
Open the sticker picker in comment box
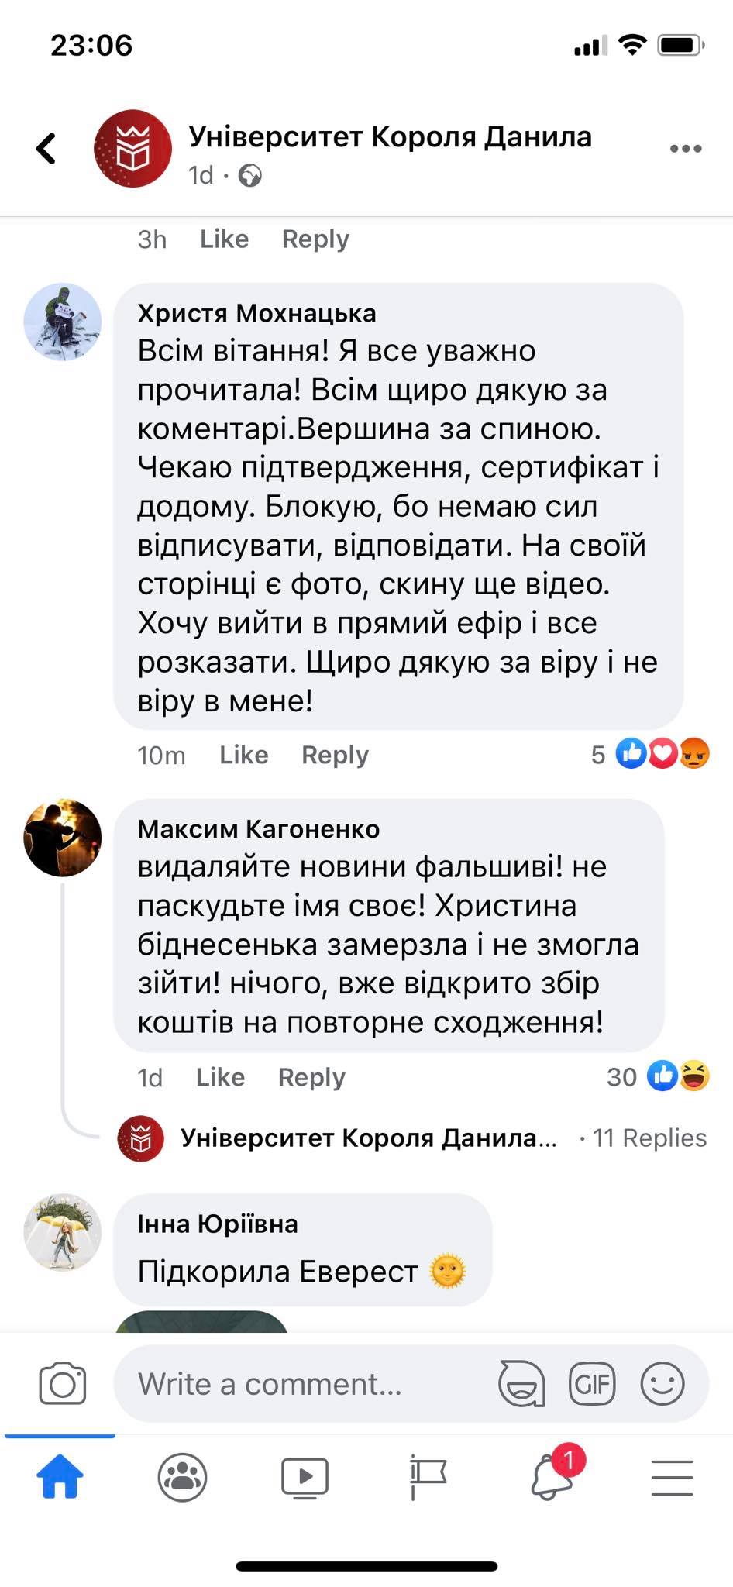[521, 1383]
